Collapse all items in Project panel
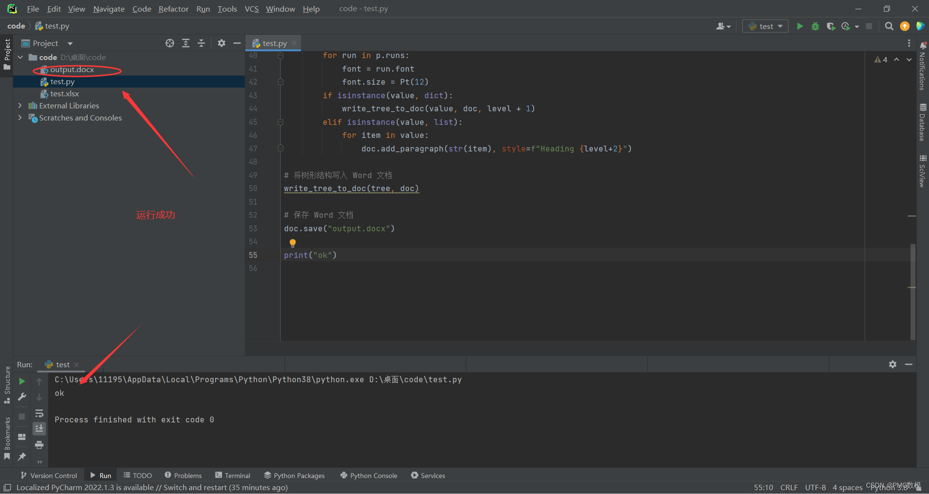 (x=201, y=43)
